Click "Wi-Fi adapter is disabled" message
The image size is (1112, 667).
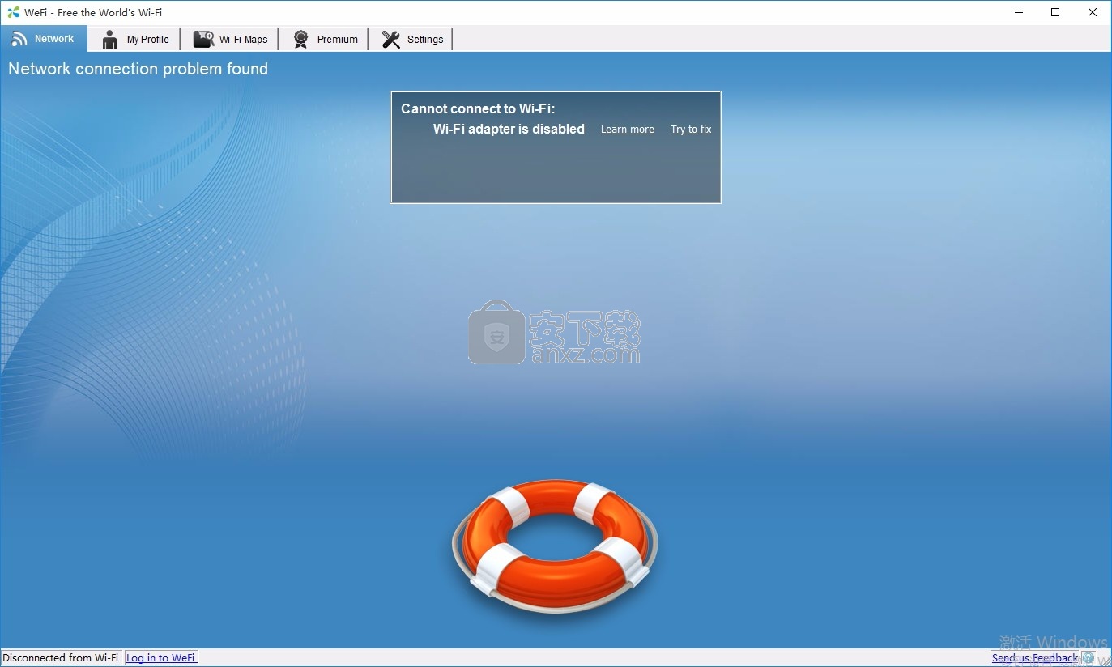click(509, 129)
